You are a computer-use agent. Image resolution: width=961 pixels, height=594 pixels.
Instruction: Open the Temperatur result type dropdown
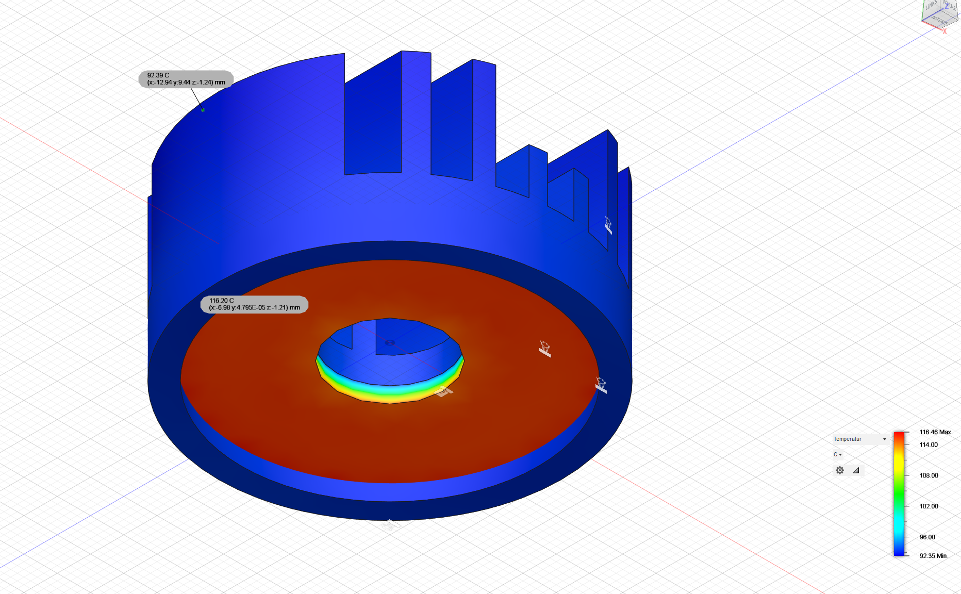(859, 439)
